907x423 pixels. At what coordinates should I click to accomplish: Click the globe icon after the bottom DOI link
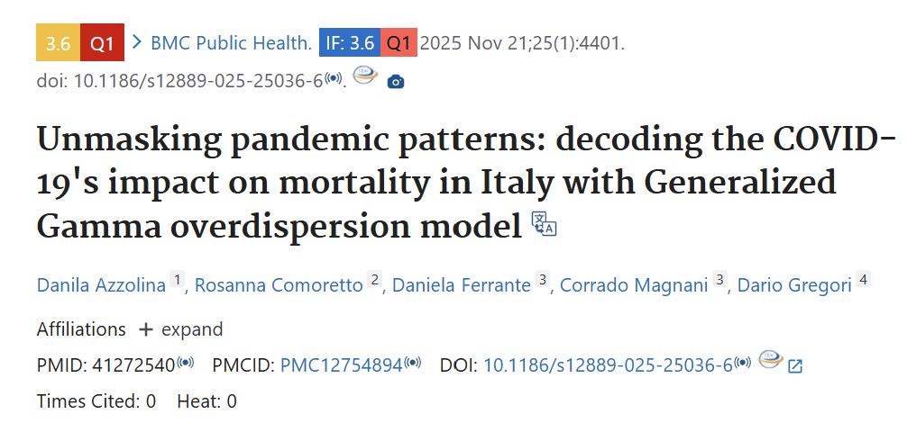pos(769,362)
